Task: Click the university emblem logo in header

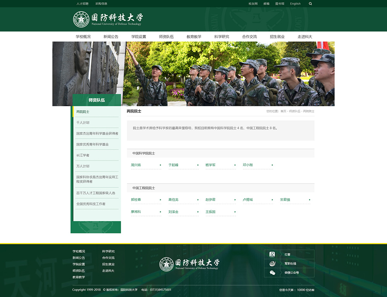Action: click(81, 19)
